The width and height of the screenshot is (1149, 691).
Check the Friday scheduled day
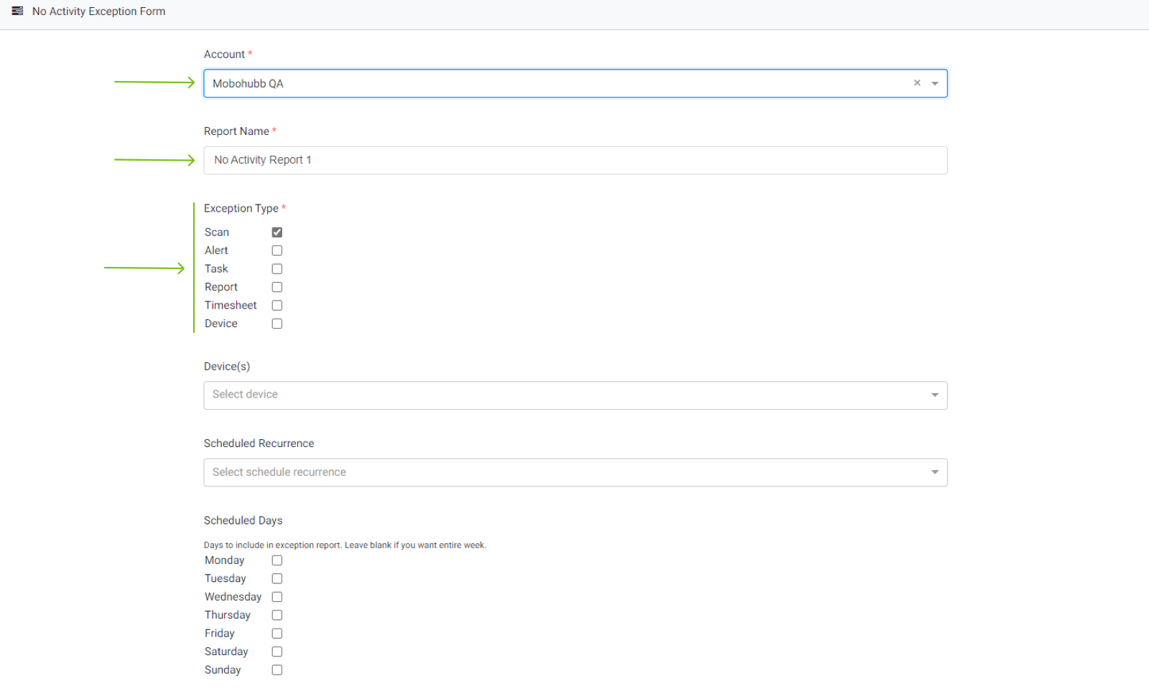[277, 634]
